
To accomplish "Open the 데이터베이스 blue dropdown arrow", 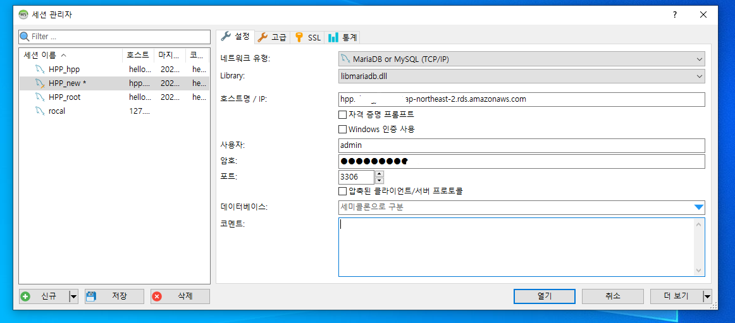I will pyautogui.click(x=698, y=207).
